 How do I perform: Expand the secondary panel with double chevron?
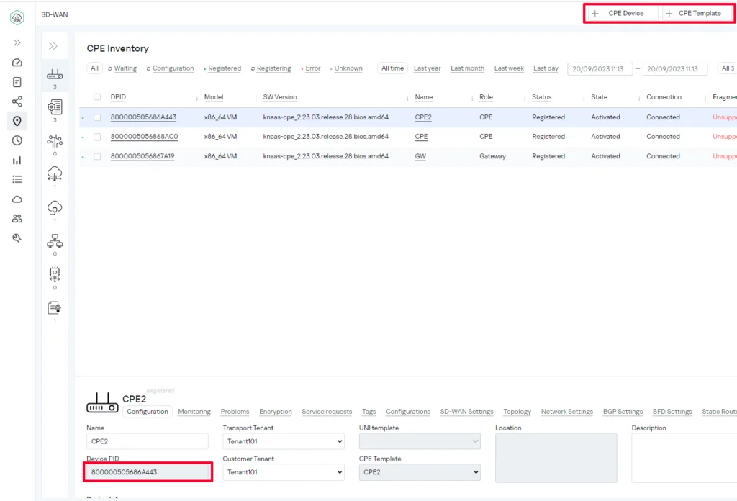coord(53,46)
